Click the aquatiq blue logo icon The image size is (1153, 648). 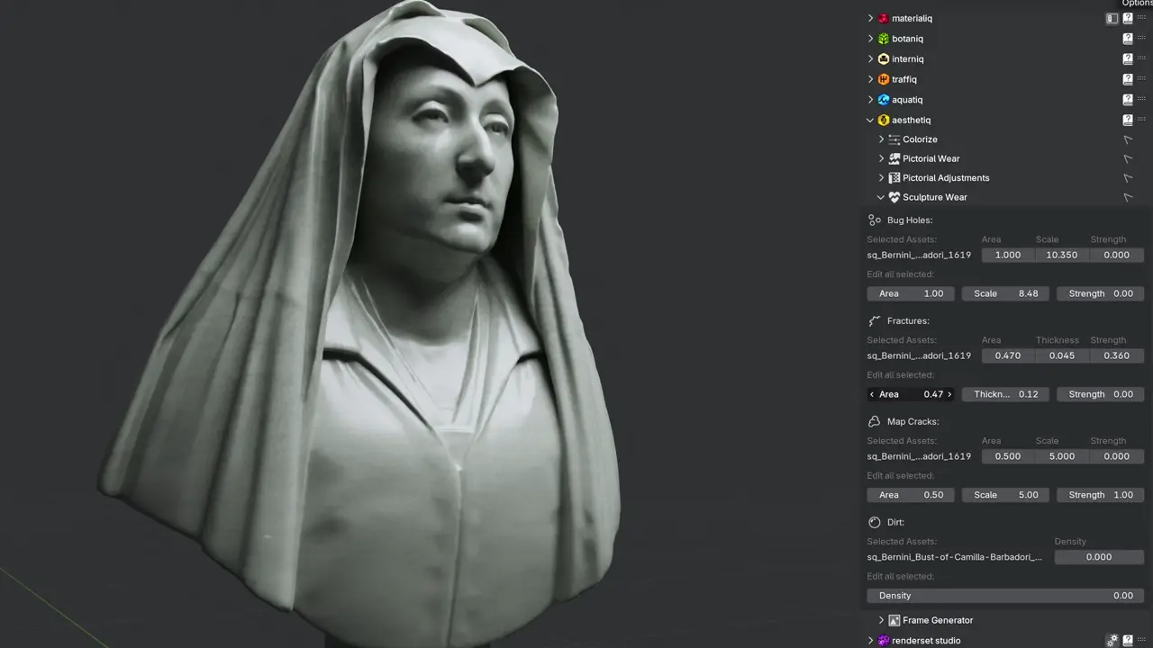pyautogui.click(x=884, y=100)
